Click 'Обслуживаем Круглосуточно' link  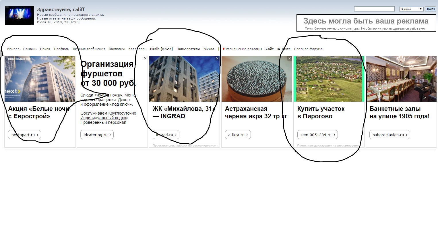pos(108,113)
